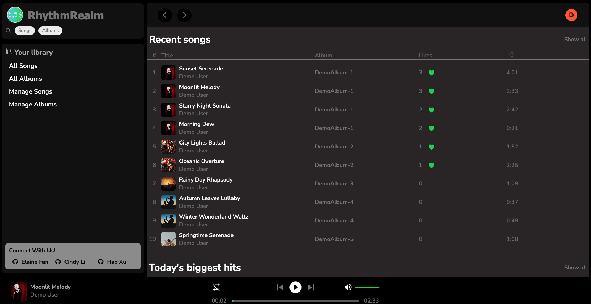This screenshot has width=591, height=304.
Task: Go to the previous track
Action: pos(280,287)
